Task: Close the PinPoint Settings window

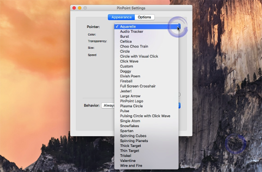Action: pos(74,8)
